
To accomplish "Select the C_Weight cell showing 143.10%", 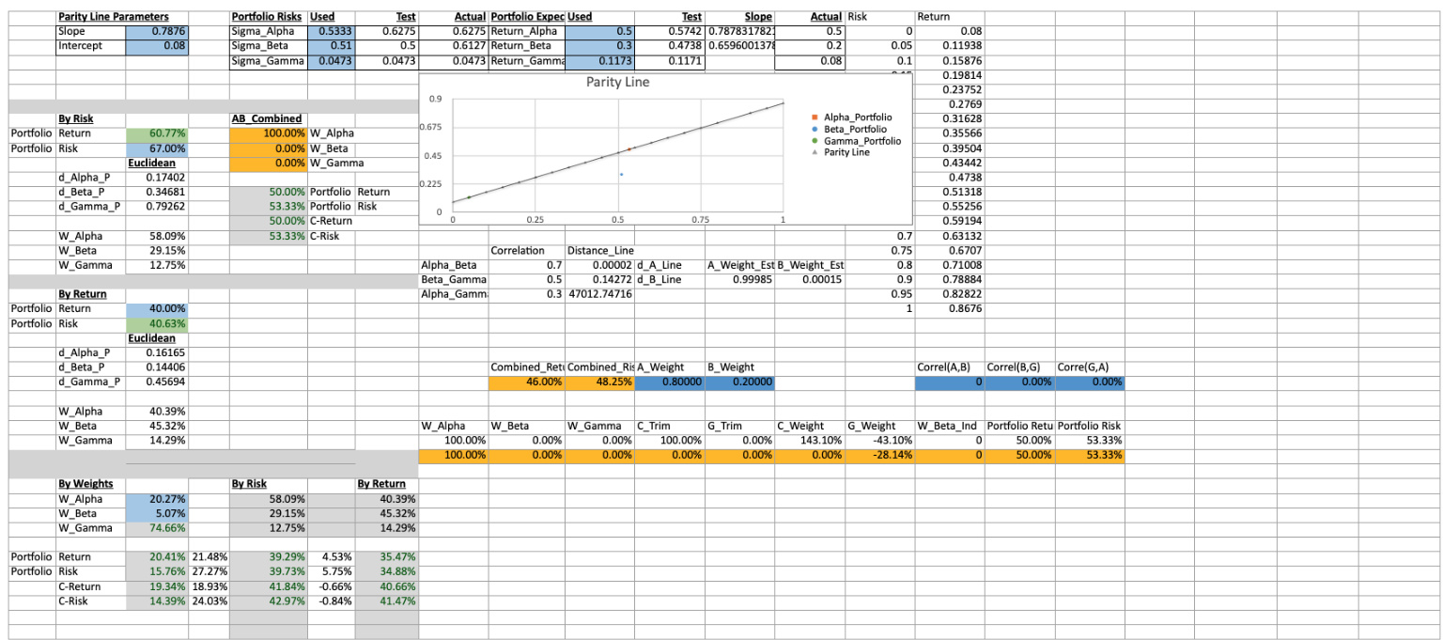I will 809,440.
